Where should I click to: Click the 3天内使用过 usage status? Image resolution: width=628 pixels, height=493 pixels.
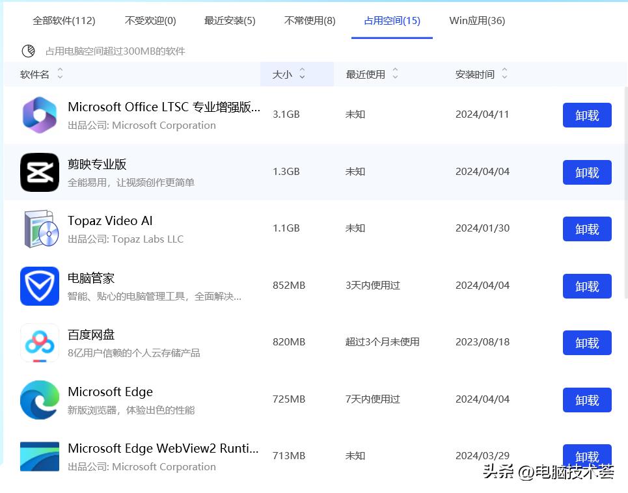click(373, 286)
